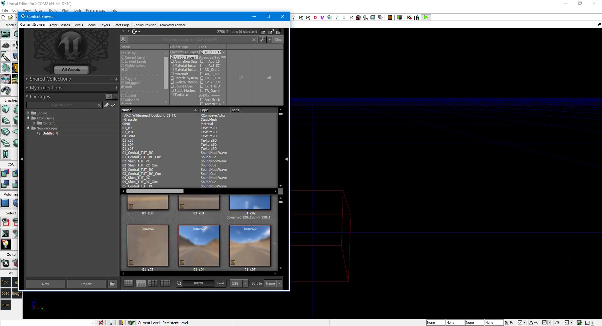602x326 pixels.
Task: Enable the Static Meshes type checkbox
Action: (172, 91)
